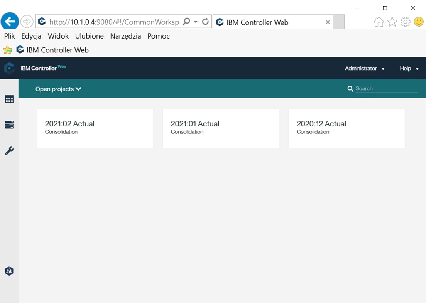Open browser settings gear icon
This screenshot has height=303, width=426.
(405, 22)
